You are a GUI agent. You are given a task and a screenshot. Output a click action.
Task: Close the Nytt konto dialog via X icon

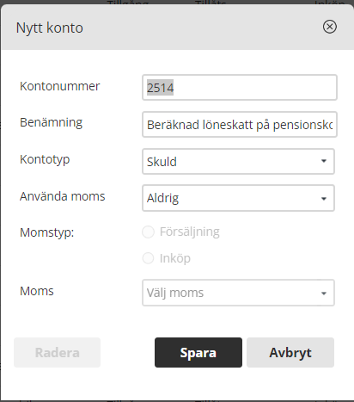[x=330, y=27]
